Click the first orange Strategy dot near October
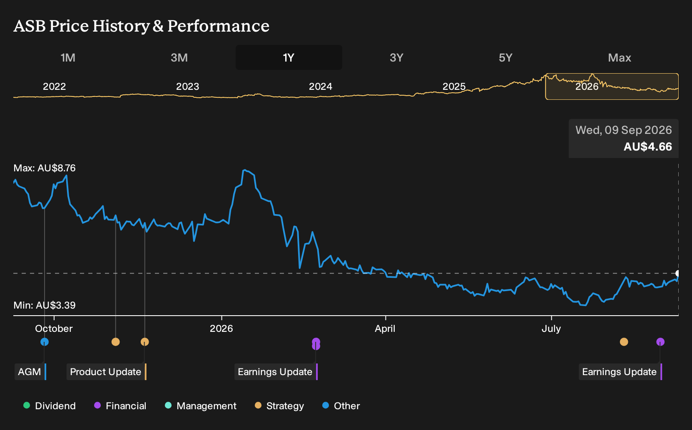The image size is (692, 430). [116, 342]
